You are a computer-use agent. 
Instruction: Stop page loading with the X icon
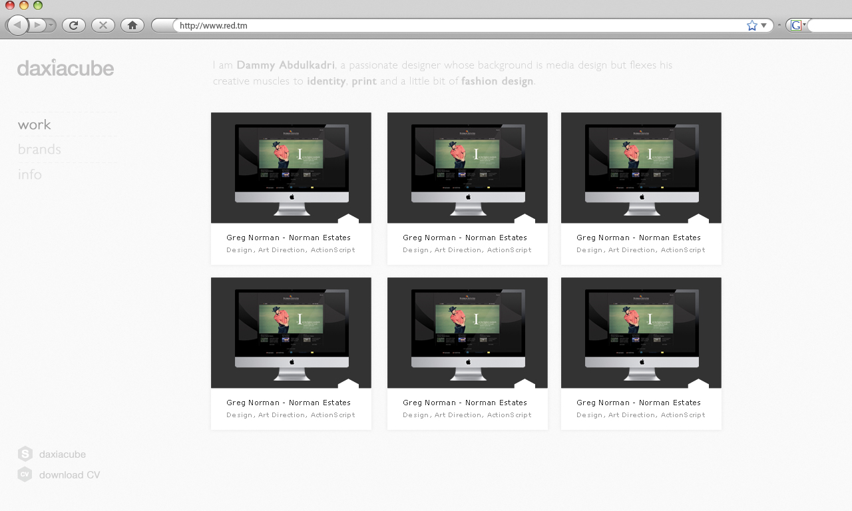pos(103,25)
